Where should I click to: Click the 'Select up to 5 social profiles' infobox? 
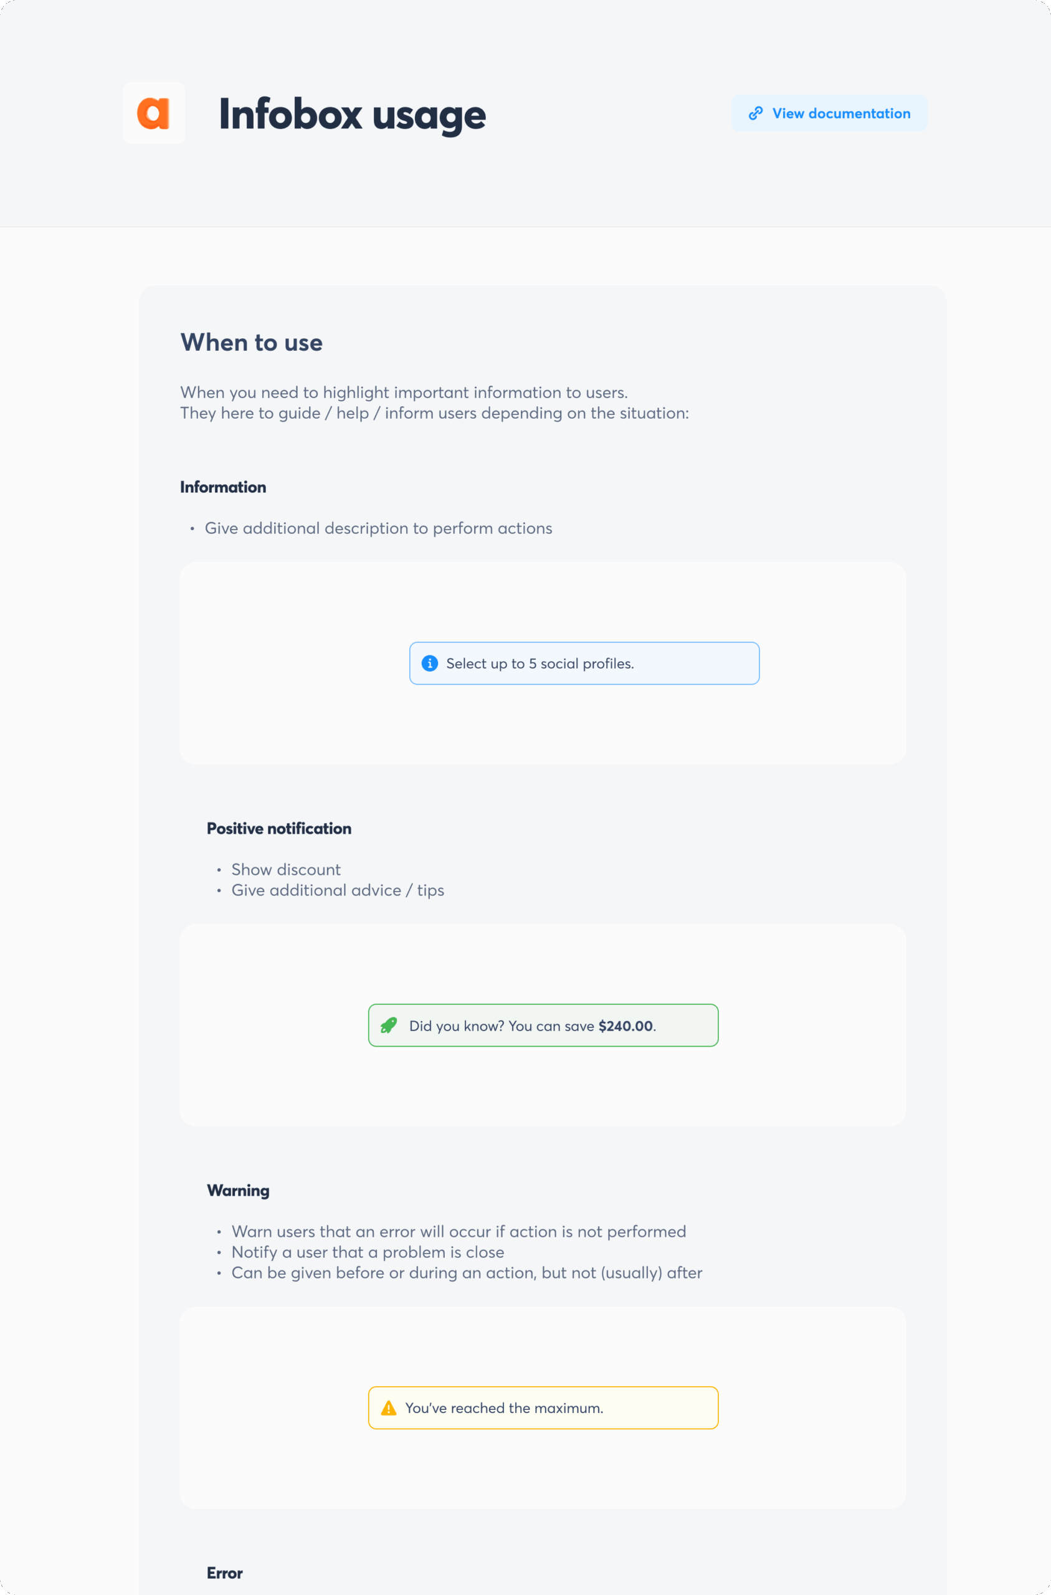click(584, 663)
